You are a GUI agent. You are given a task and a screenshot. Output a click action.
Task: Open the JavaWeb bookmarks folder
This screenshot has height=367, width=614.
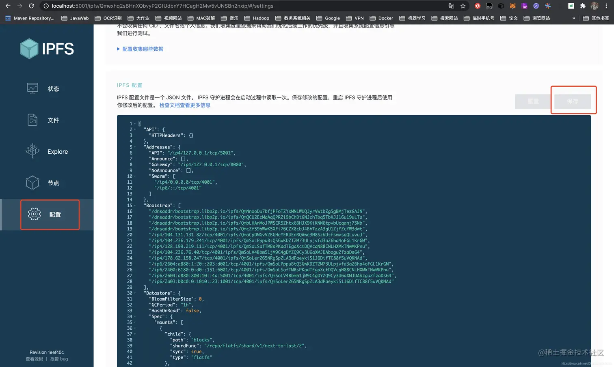coord(75,18)
